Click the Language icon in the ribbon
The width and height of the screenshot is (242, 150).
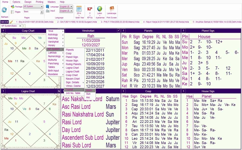[x=47, y=6]
